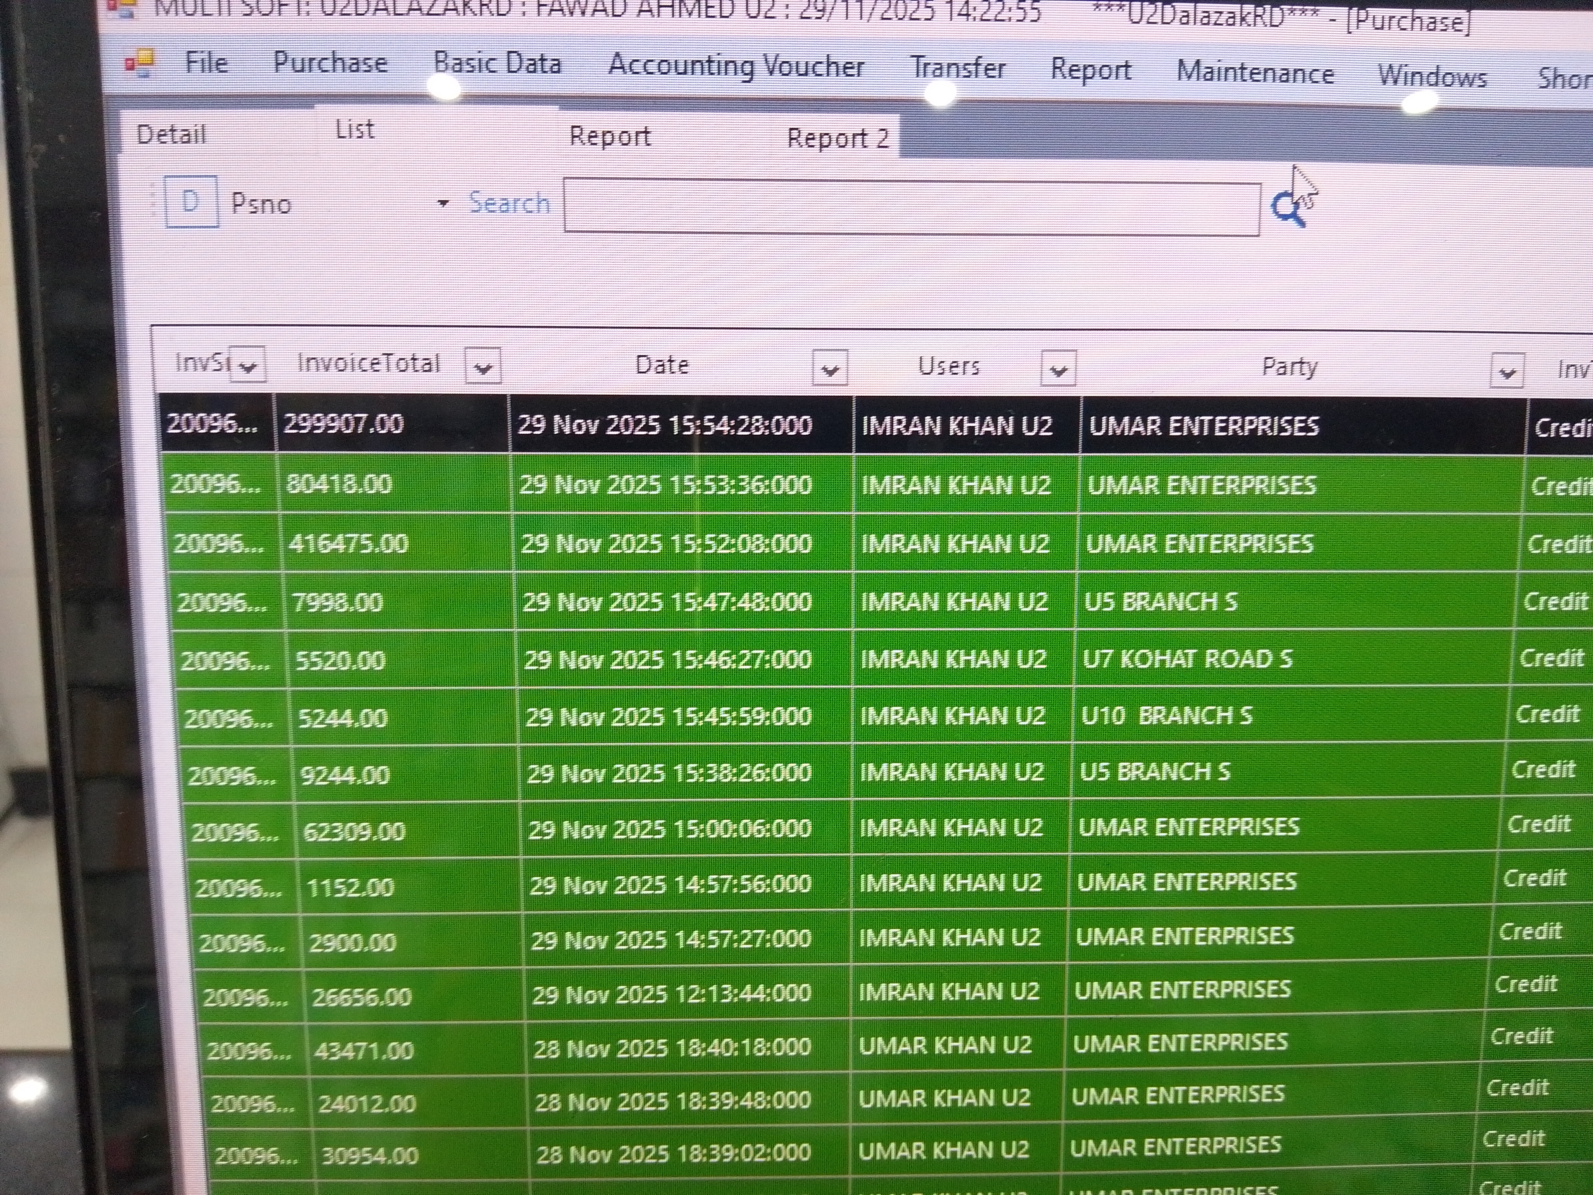Open the Maintenance menu
This screenshot has height=1195, width=1593.
click(x=1254, y=73)
